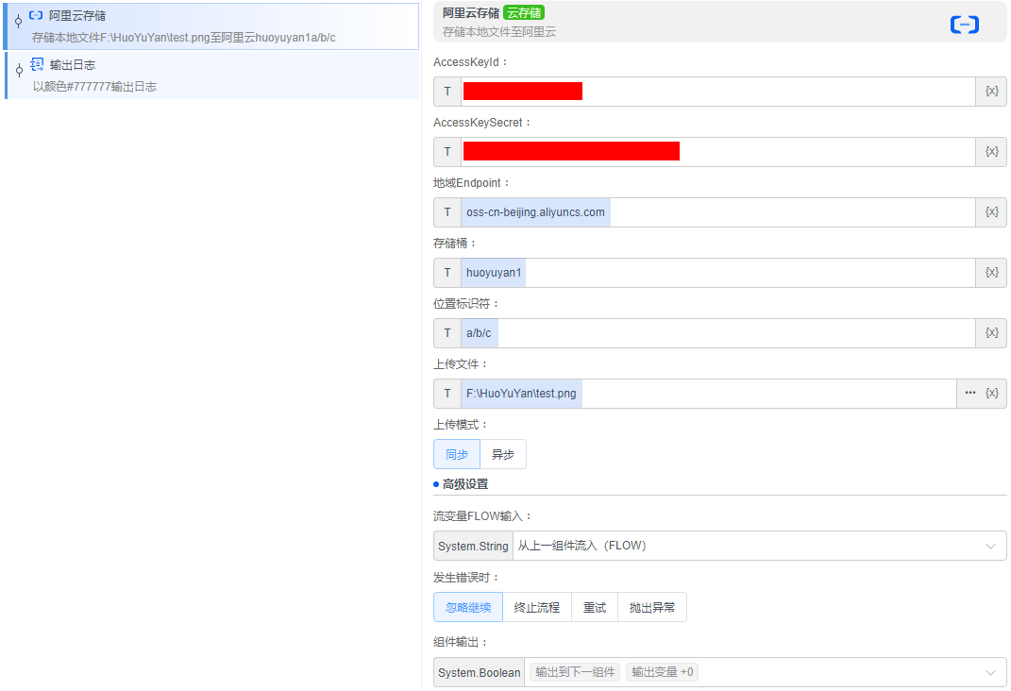Image resolution: width=1011 pixels, height=691 pixels.
Task: Click the {x} icon in 地域Endpoint field
Action: point(991,212)
